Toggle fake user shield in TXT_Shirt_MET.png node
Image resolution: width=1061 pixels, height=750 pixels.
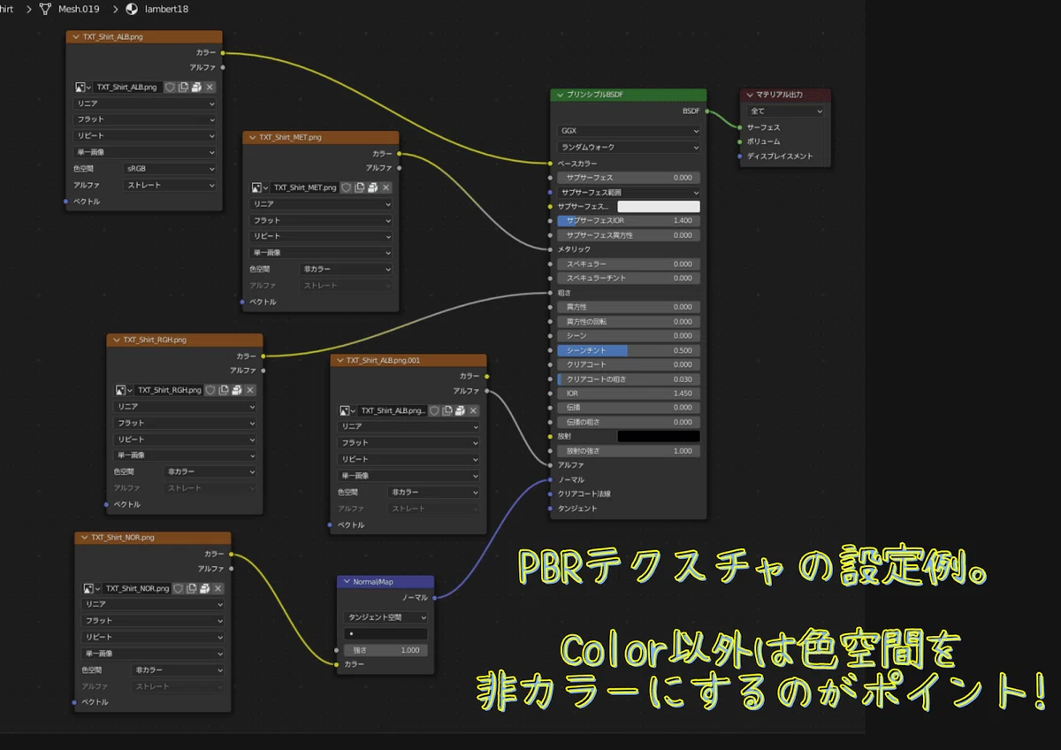click(347, 187)
